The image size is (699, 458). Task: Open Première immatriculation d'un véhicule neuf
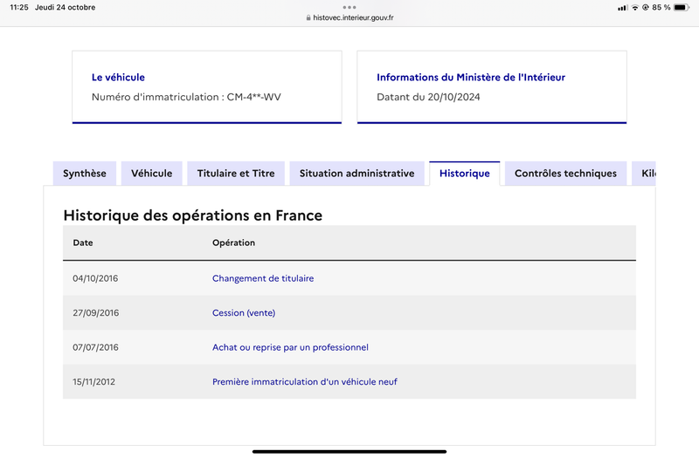304,382
